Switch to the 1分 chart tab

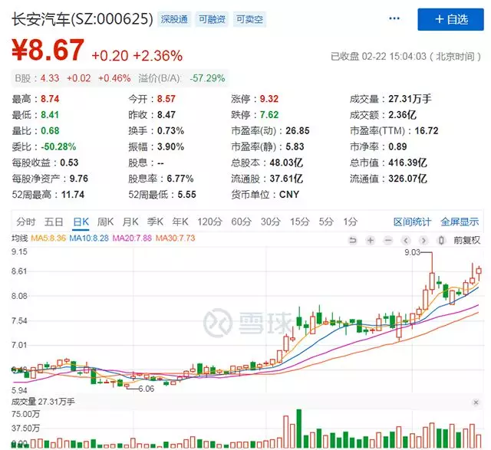350,222
